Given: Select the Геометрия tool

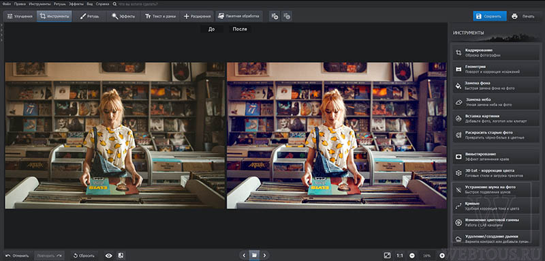Looking at the screenshot, I should point(496,69).
